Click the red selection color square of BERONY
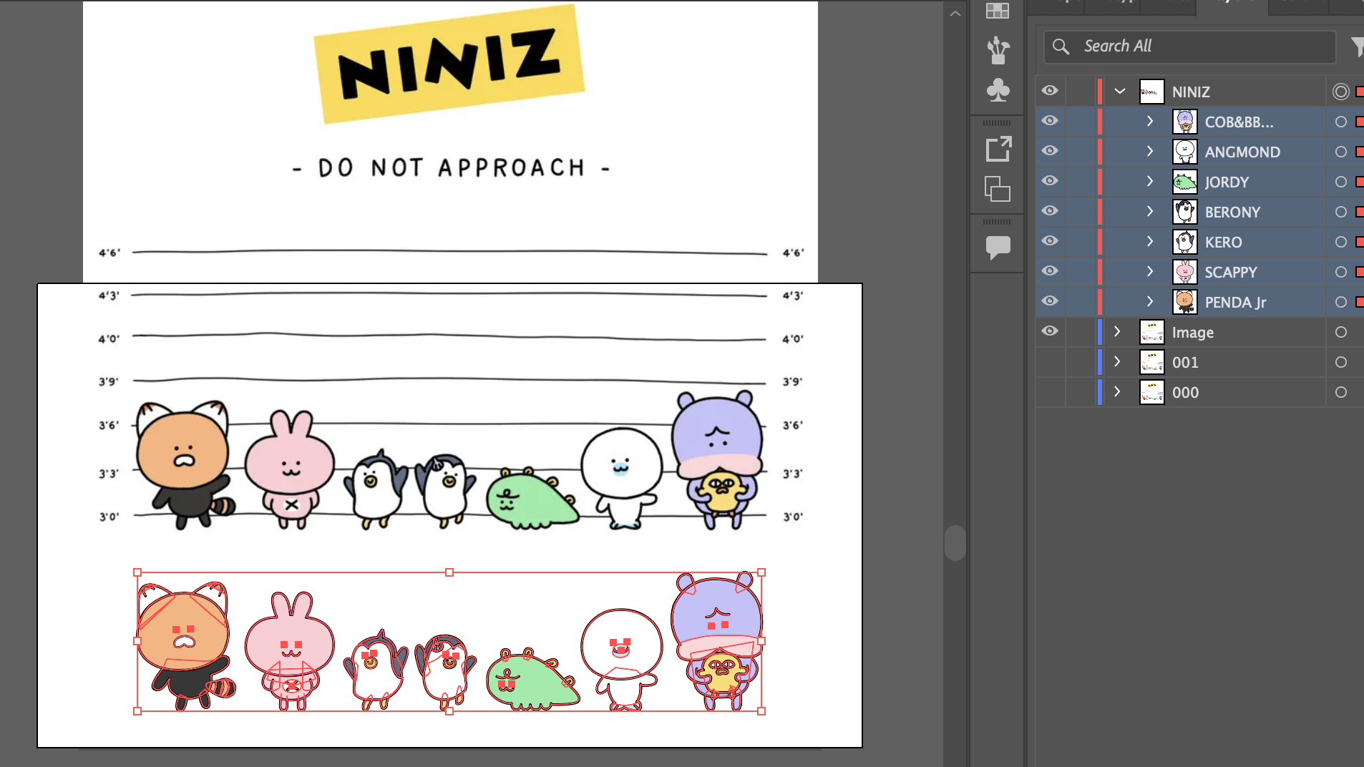 1360,212
